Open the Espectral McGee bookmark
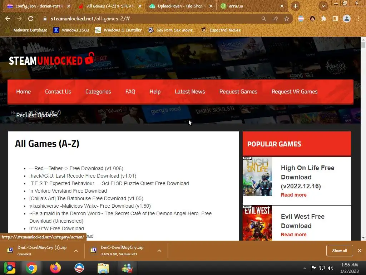 point(221,30)
